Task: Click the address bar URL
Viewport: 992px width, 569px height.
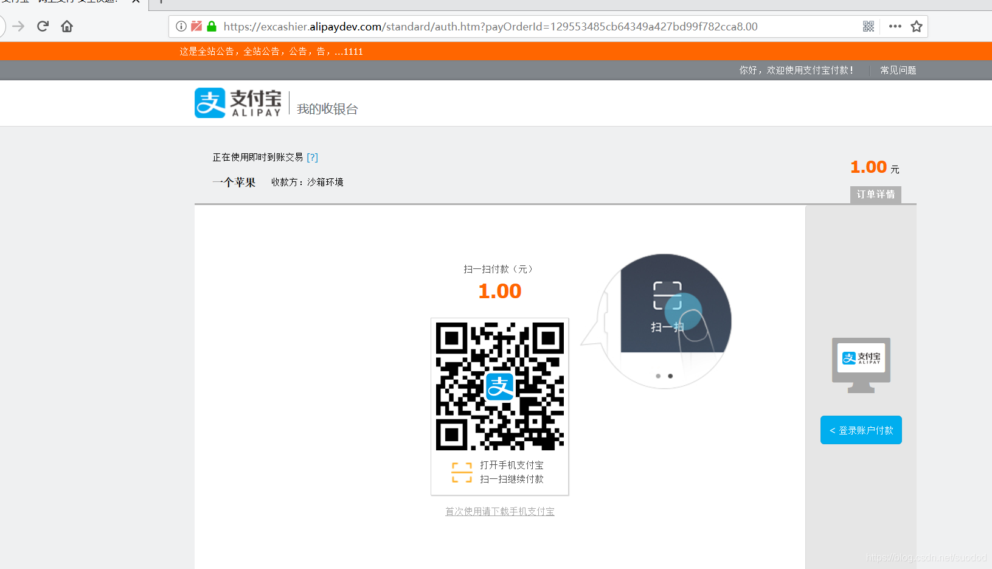Action: click(x=490, y=26)
